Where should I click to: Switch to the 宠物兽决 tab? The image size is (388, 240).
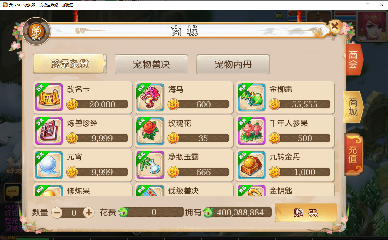151,64
